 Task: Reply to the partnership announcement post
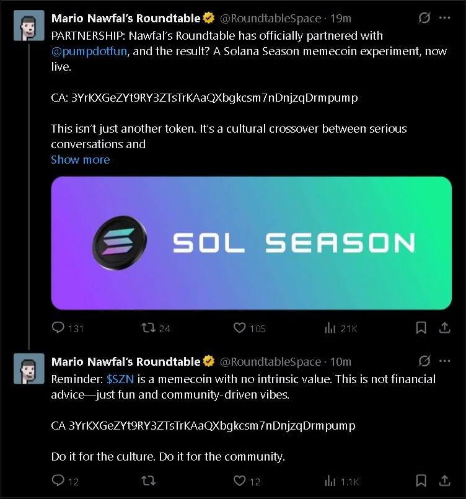58,328
